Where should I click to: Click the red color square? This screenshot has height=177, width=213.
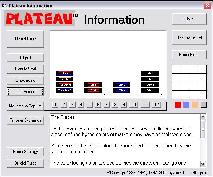click(x=178, y=105)
